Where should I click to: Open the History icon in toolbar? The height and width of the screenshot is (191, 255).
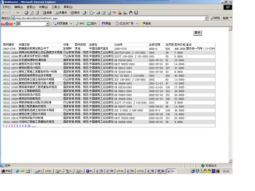point(85,12)
